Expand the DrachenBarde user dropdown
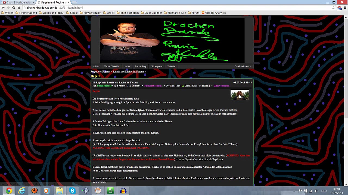 [x=243, y=66]
